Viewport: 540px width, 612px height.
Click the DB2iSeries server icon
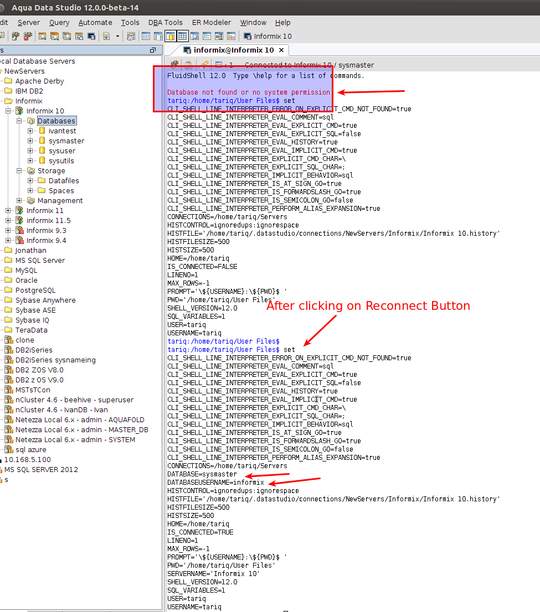tap(9, 350)
